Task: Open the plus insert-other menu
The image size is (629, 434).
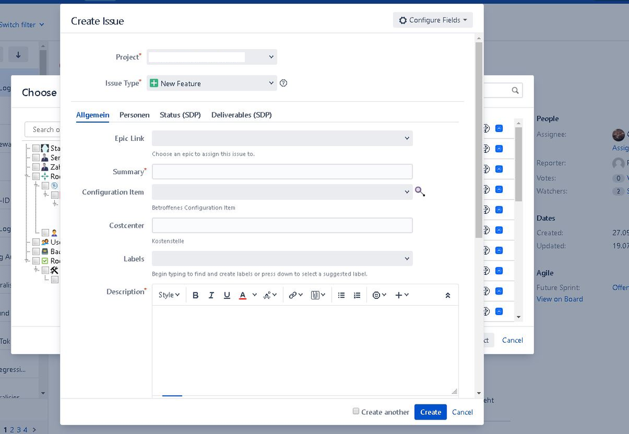Action: point(402,295)
